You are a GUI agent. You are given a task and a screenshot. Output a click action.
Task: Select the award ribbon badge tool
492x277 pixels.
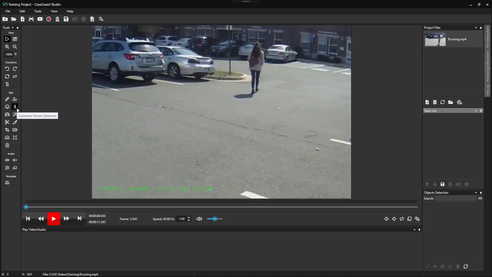7,145
